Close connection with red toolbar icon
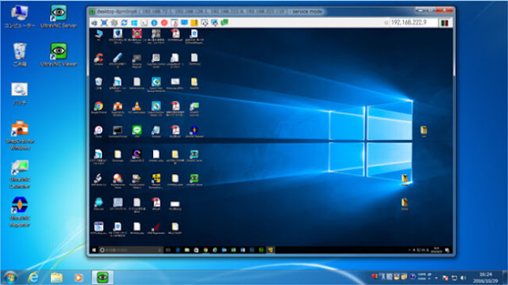The height and width of the screenshot is (285, 508). (x=164, y=23)
